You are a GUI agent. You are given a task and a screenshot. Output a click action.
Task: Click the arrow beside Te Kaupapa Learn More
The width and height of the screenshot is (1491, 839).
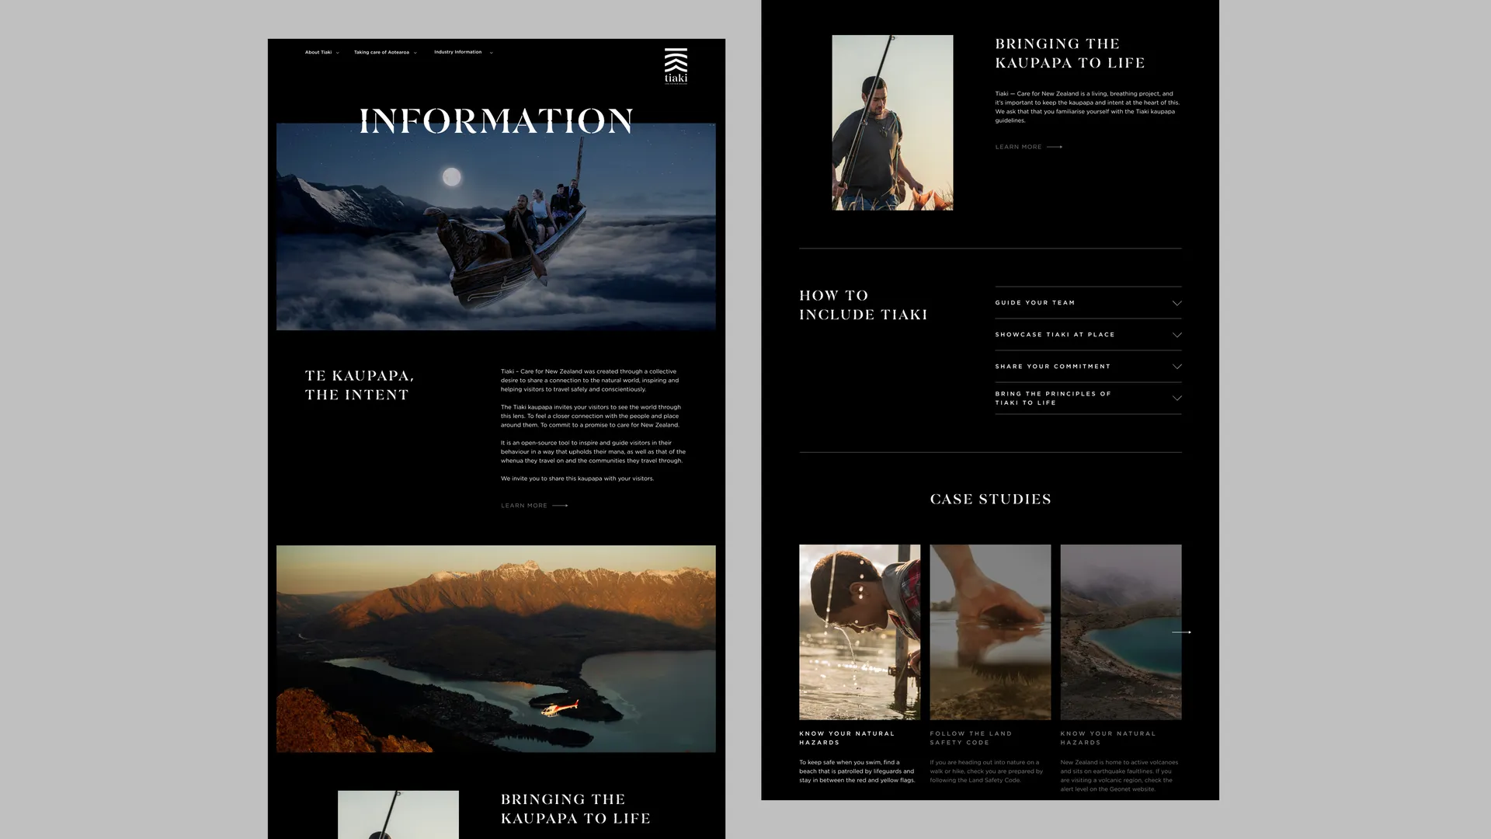point(560,506)
